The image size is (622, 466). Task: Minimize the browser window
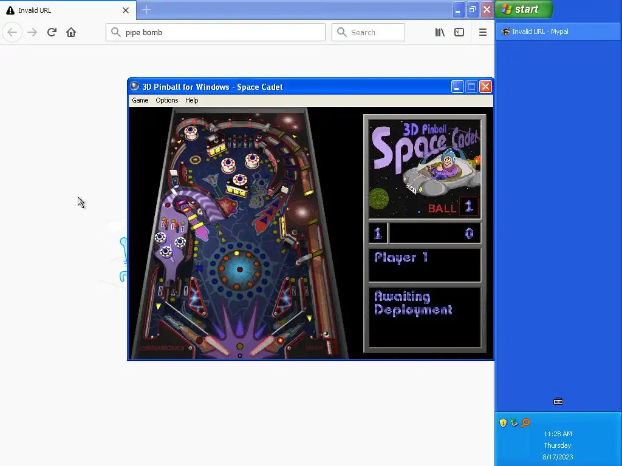(x=458, y=10)
